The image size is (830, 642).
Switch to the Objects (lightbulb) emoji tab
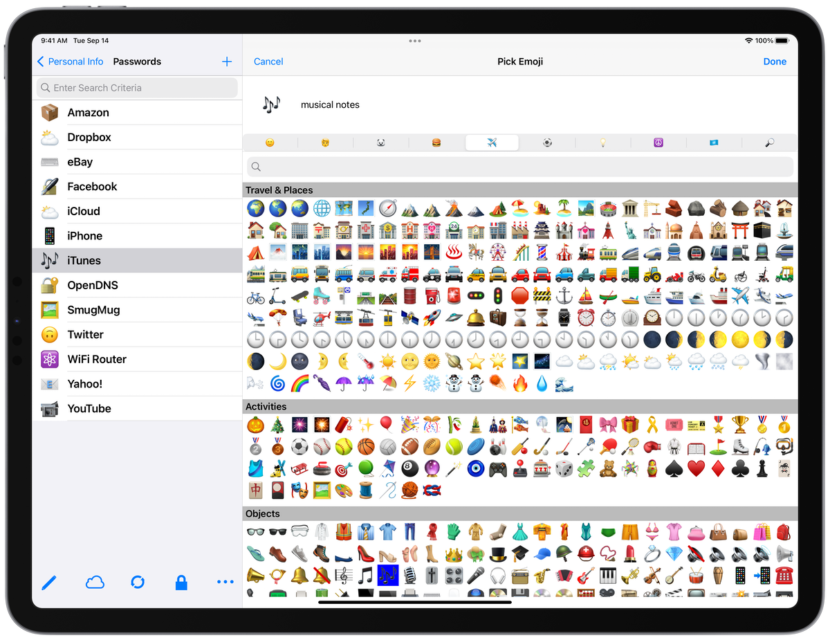(603, 143)
